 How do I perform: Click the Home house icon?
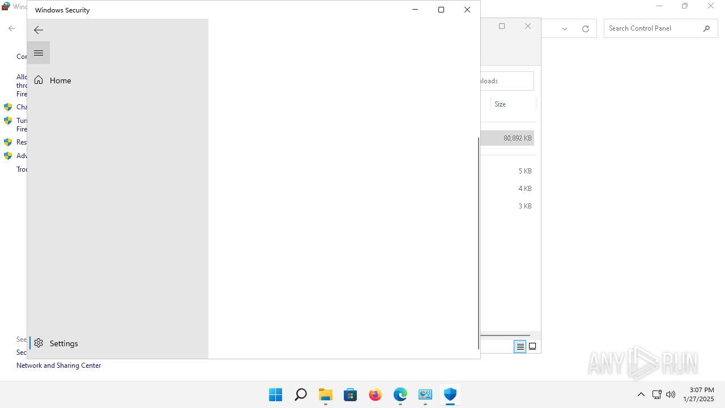(x=39, y=80)
